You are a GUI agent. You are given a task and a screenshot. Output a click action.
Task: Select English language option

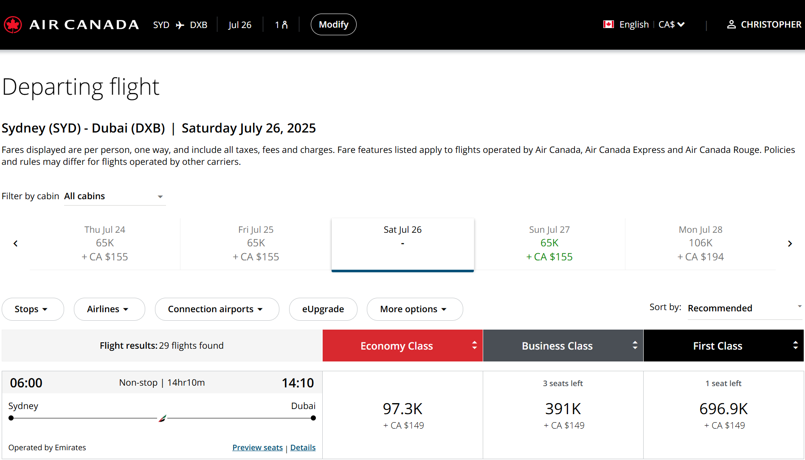tap(634, 25)
